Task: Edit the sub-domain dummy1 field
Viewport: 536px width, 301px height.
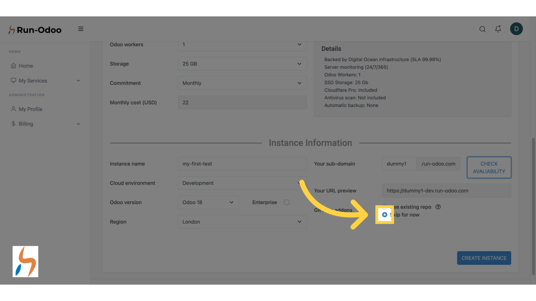Action: point(399,164)
